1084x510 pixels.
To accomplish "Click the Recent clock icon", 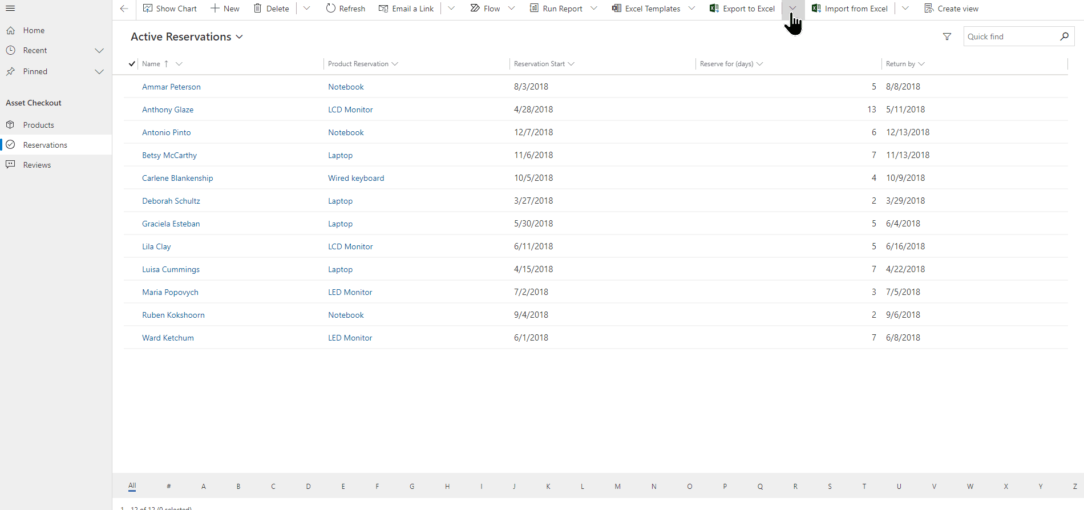I will [x=10, y=50].
